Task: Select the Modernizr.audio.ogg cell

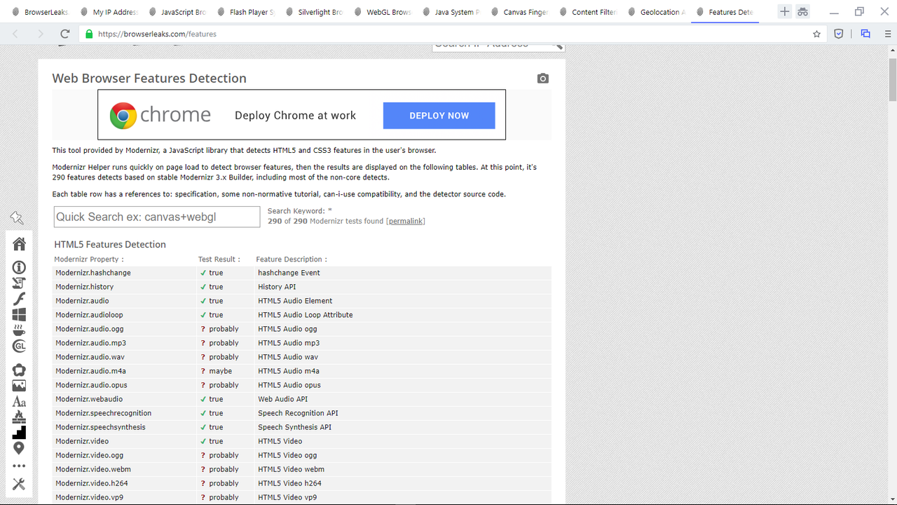Action: point(126,329)
